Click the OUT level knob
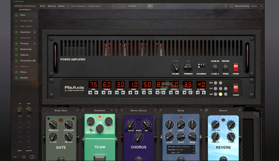The height and width of the screenshot is (161, 279). pos(28,110)
